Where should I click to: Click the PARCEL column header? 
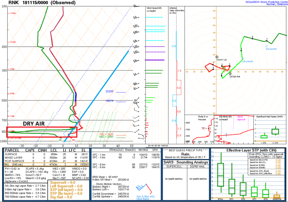pyautogui.click(x=12, y=150)
